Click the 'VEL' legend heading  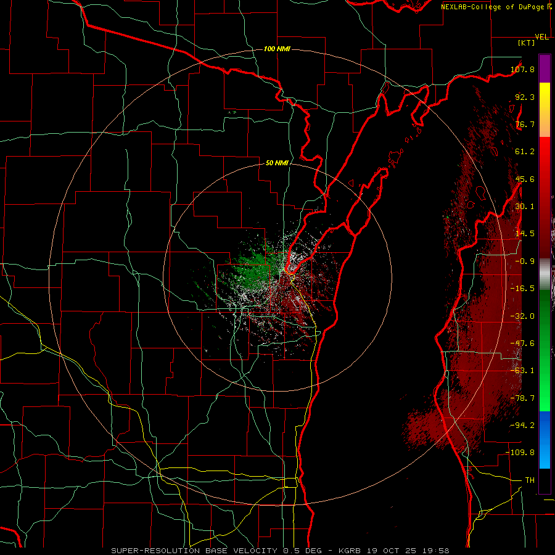(x=541, y=36)
